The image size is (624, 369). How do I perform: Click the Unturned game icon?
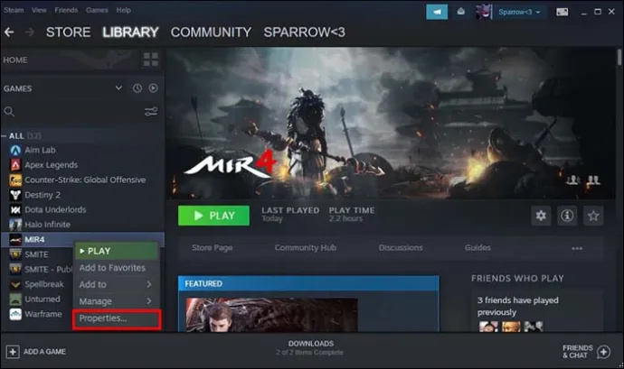click(15, 300)
